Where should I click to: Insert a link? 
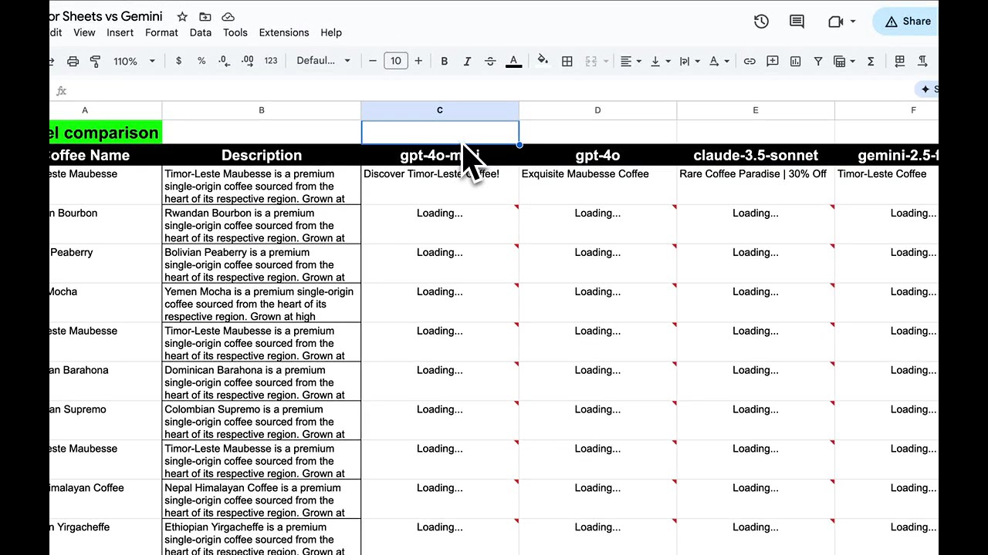coord(749,61)
